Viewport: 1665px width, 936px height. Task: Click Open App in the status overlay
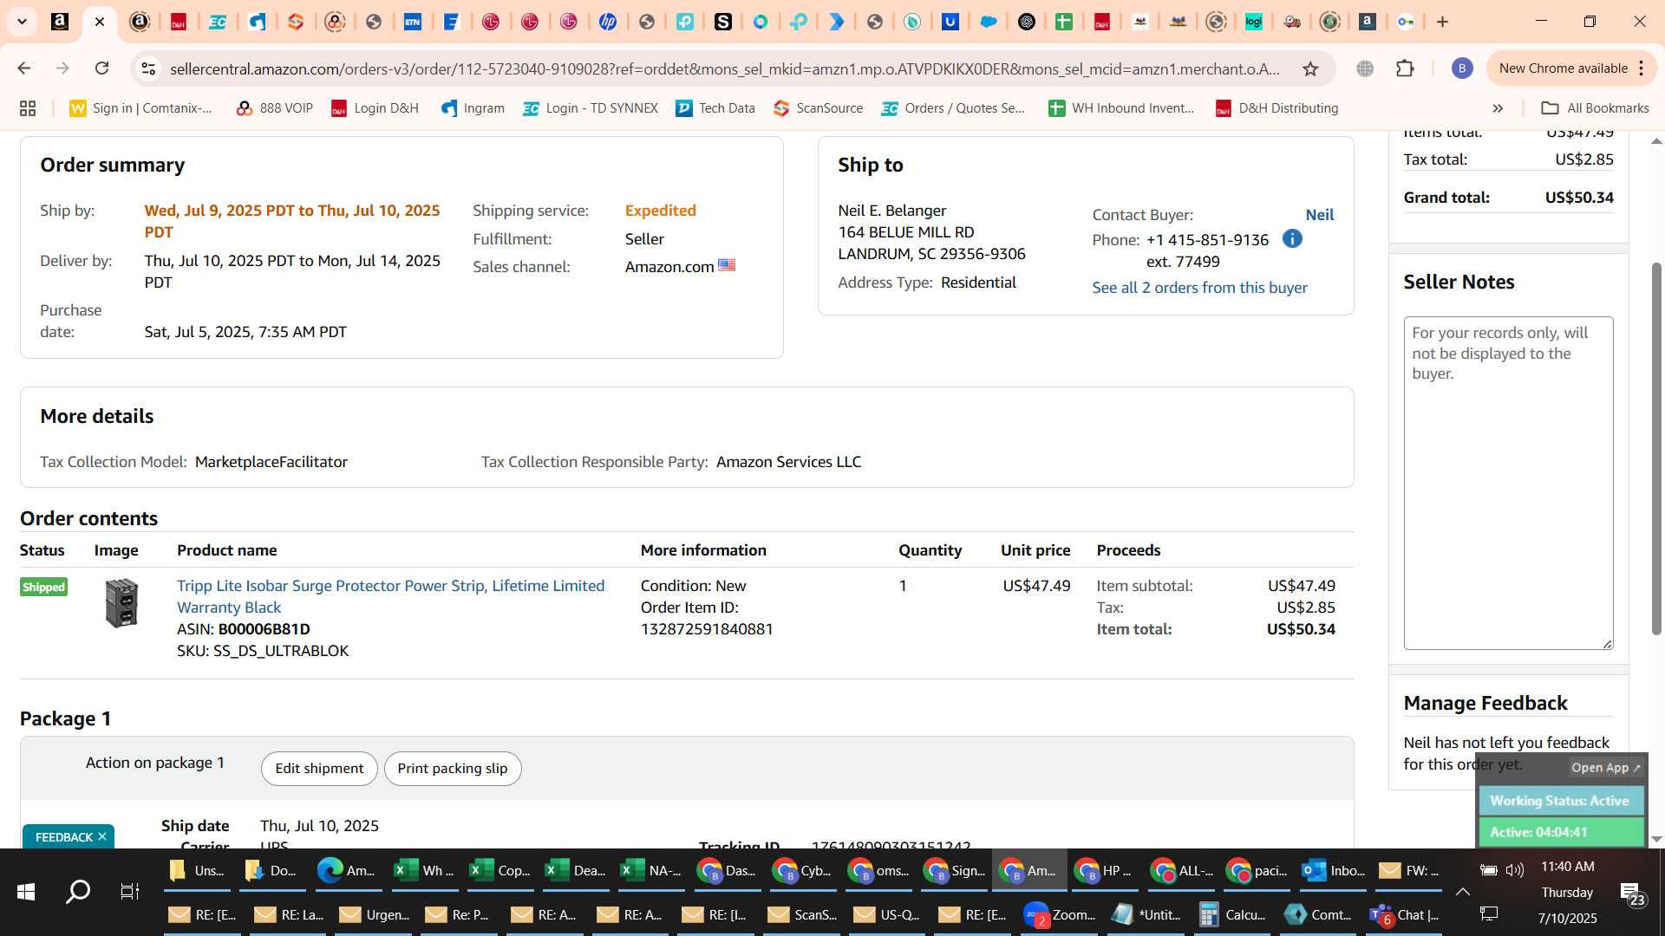pyautogui.click(x=1605, y=767)
